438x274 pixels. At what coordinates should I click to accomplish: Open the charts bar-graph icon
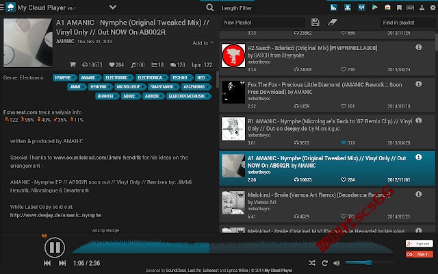[333, 8]
